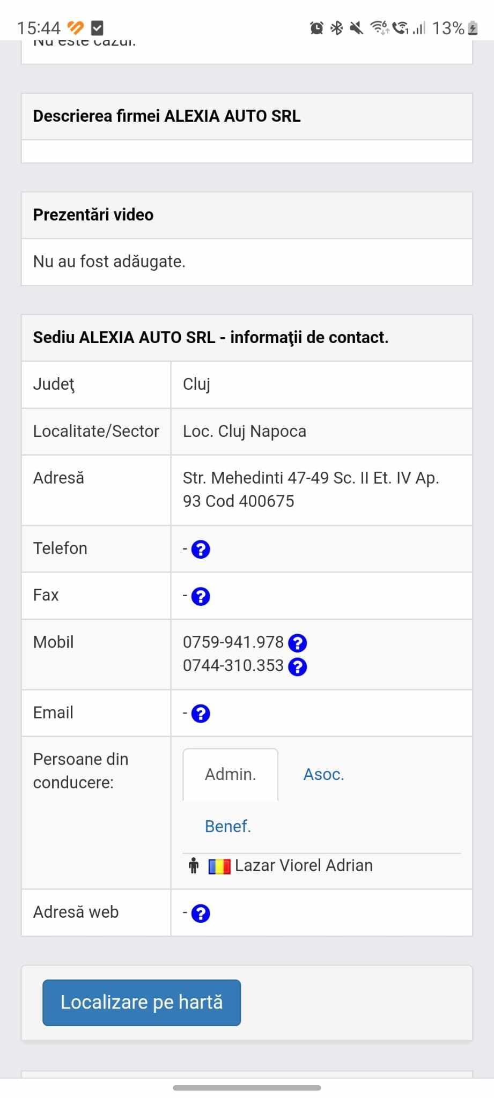Tap the Bluetooth icon in status bar
This screenshot has height=1098, width=494.
click(336, 28)
